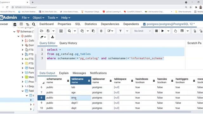Open the Save options dropdown arrow

tap(53, 31)
